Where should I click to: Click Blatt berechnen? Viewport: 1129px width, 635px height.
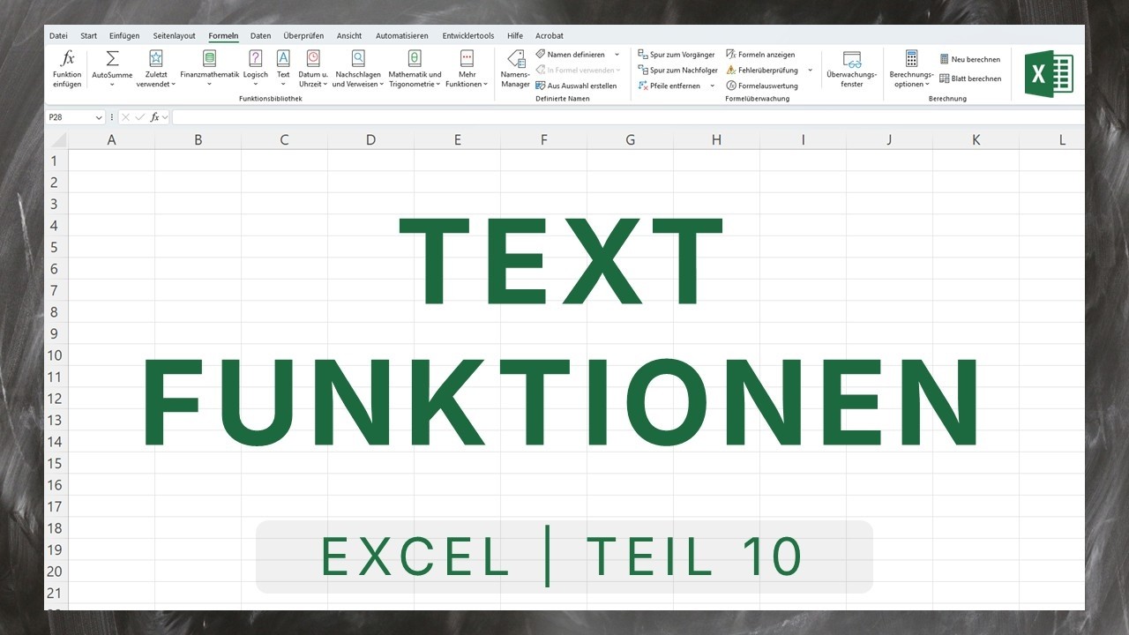970,78
